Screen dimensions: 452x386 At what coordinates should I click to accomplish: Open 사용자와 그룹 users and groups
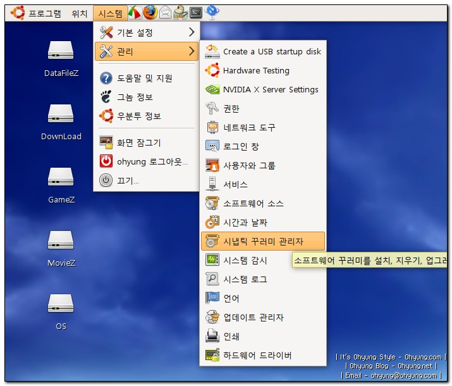(263, 166)
